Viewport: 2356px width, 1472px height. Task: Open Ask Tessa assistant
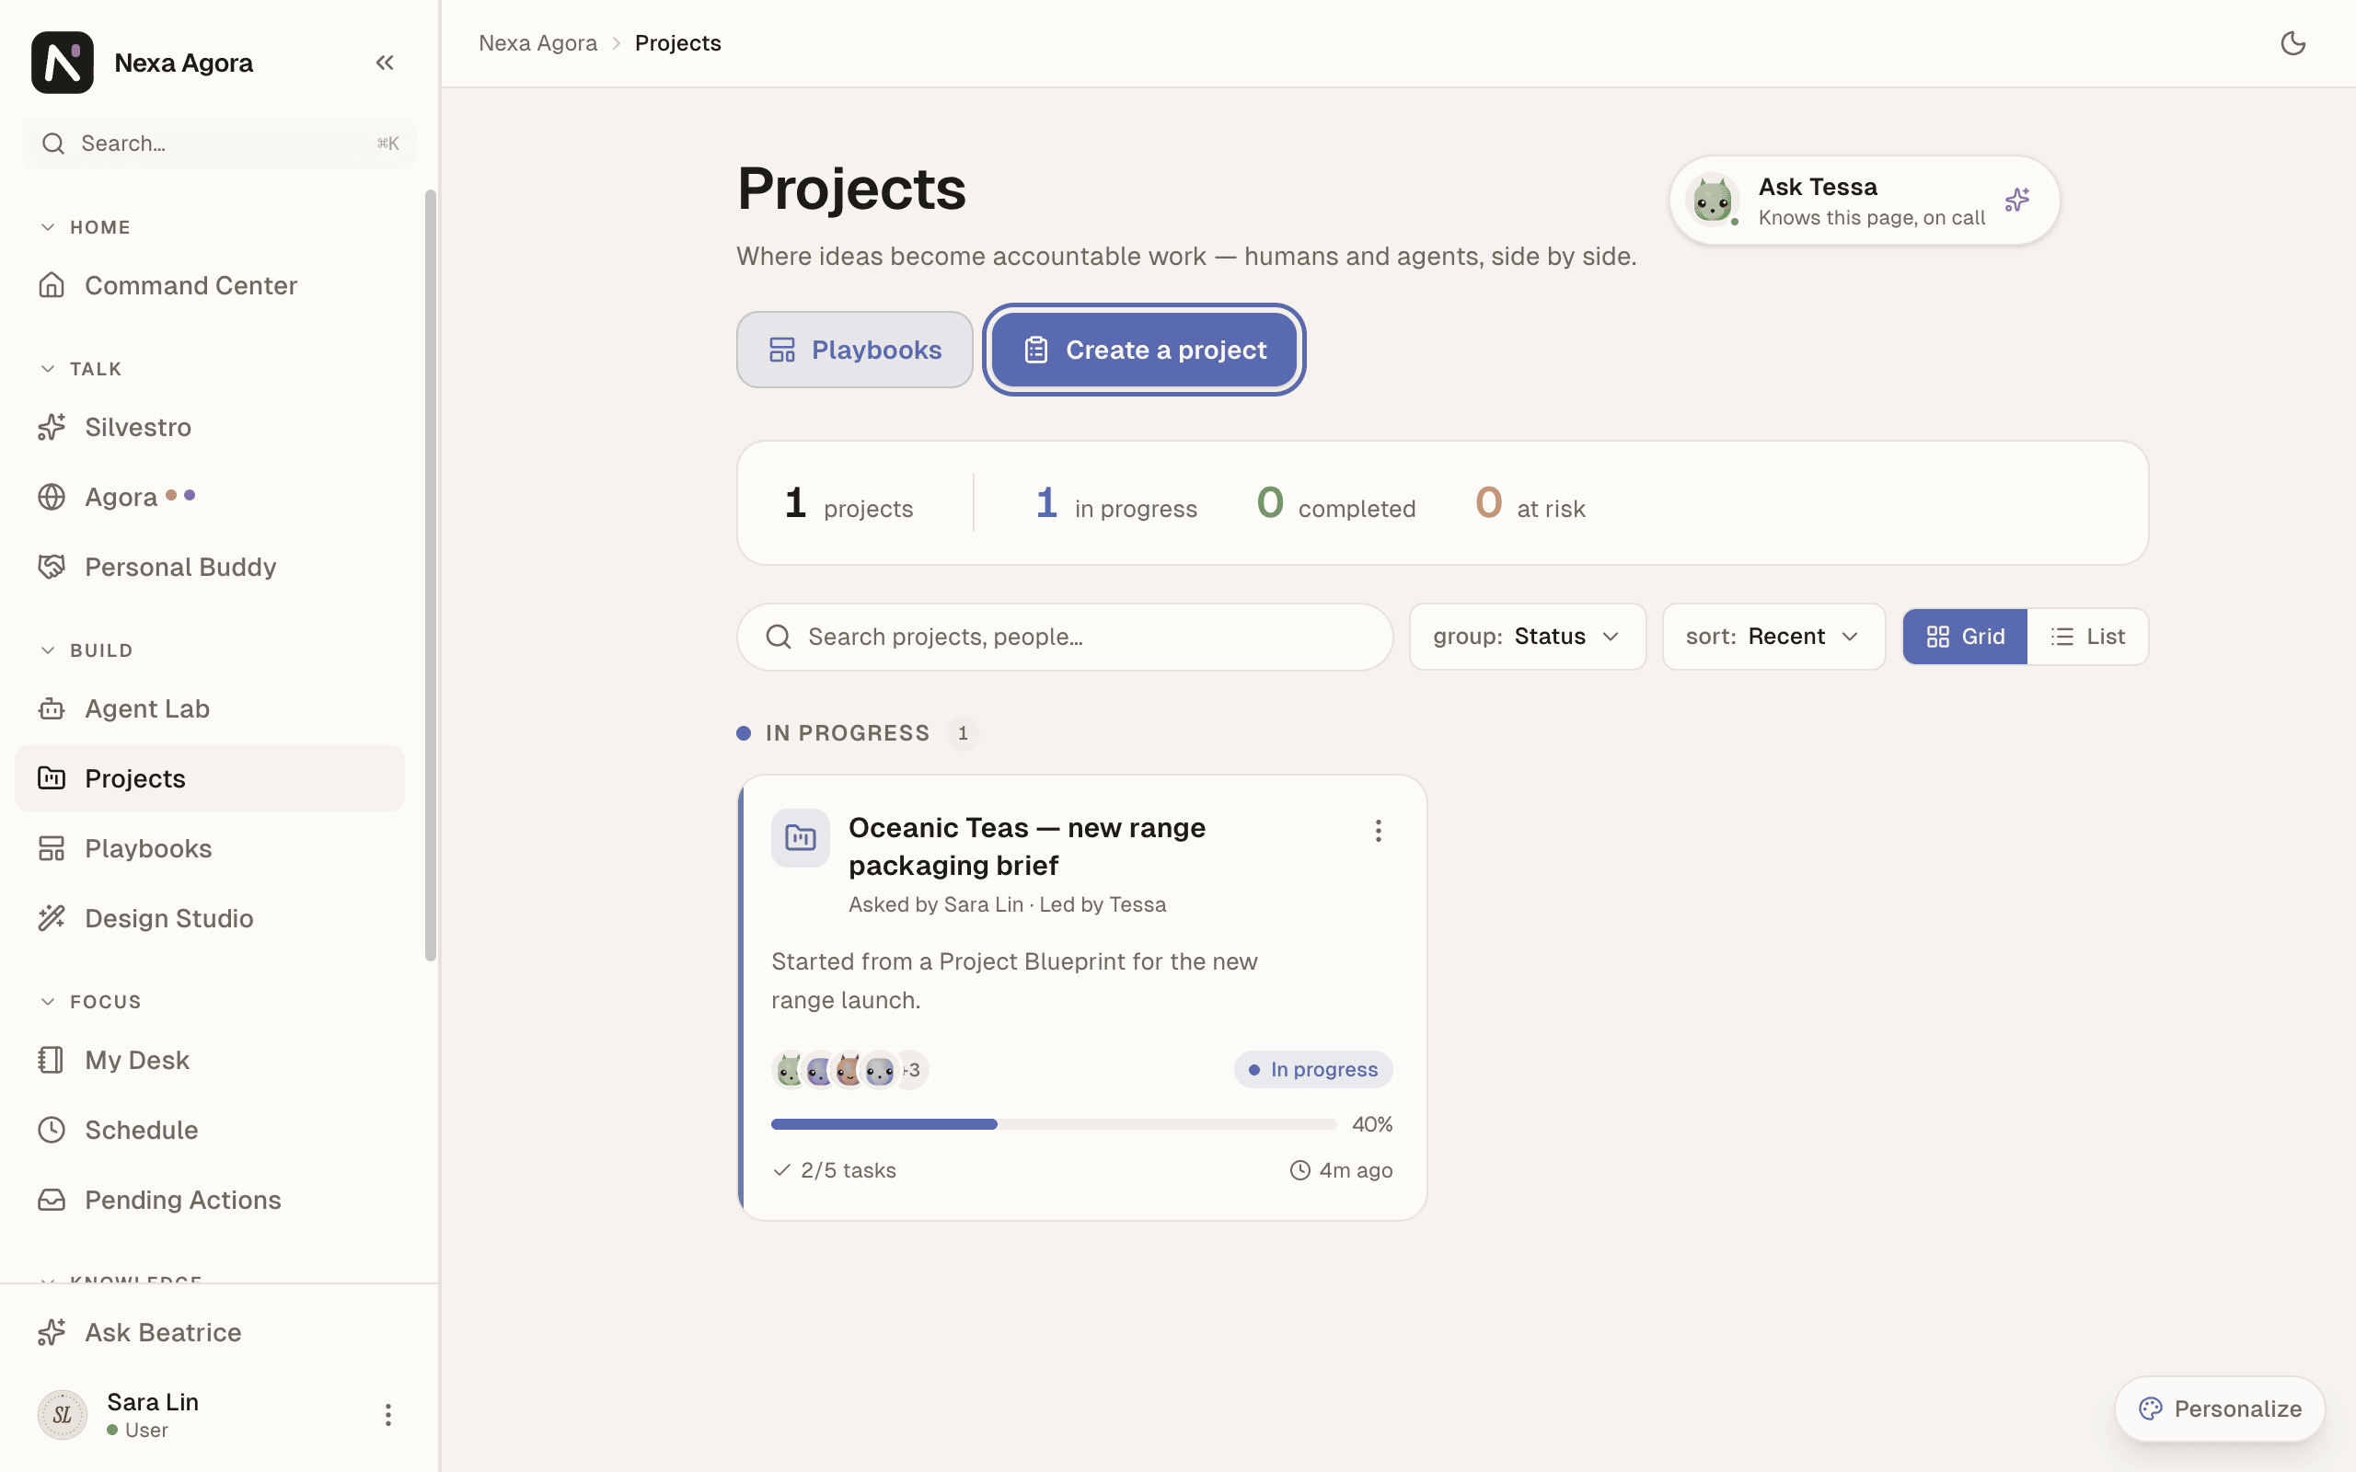click(1865, 201)
